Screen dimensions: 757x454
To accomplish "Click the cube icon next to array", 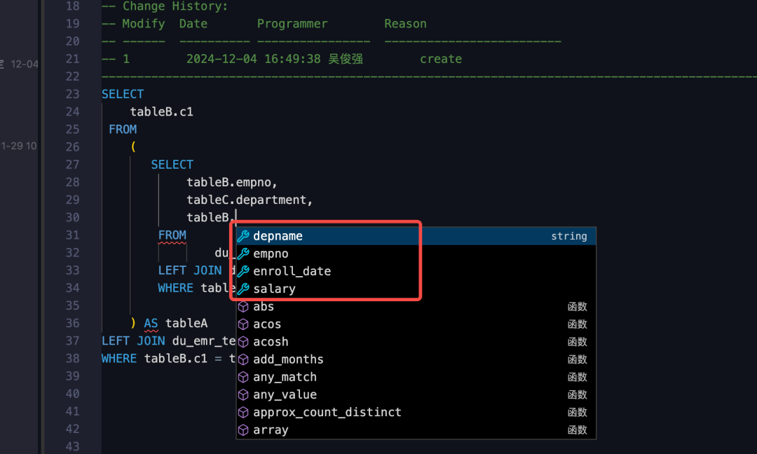I will pyautogui.click(x=243, y=429).
